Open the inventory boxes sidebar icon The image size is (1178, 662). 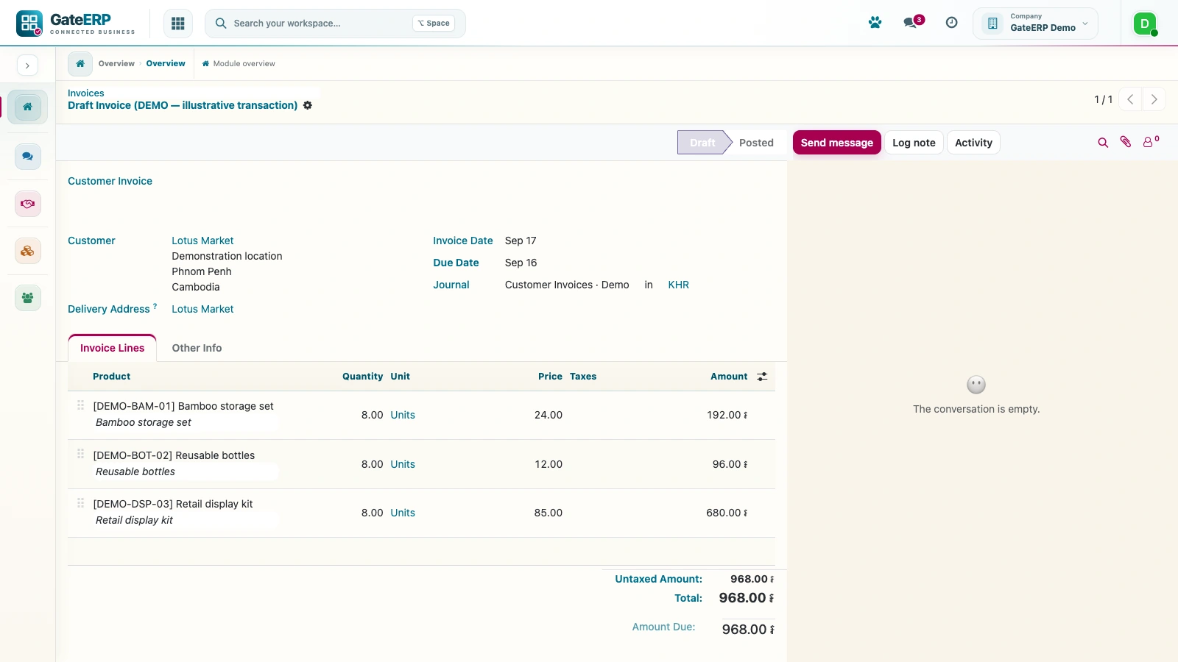point(27,251)
